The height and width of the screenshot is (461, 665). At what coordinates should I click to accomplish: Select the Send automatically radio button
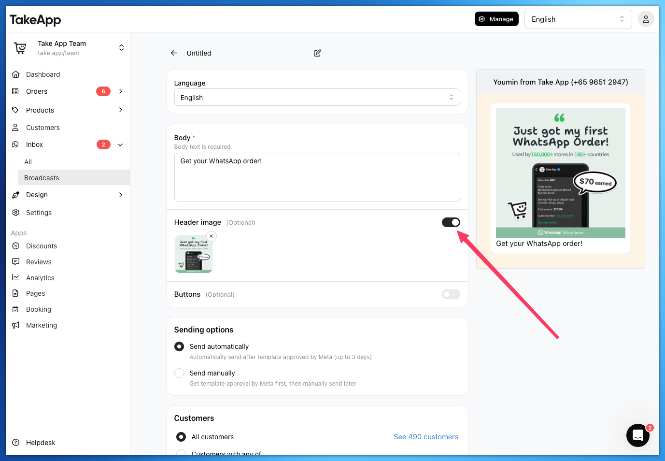click(x=179, y=346)
